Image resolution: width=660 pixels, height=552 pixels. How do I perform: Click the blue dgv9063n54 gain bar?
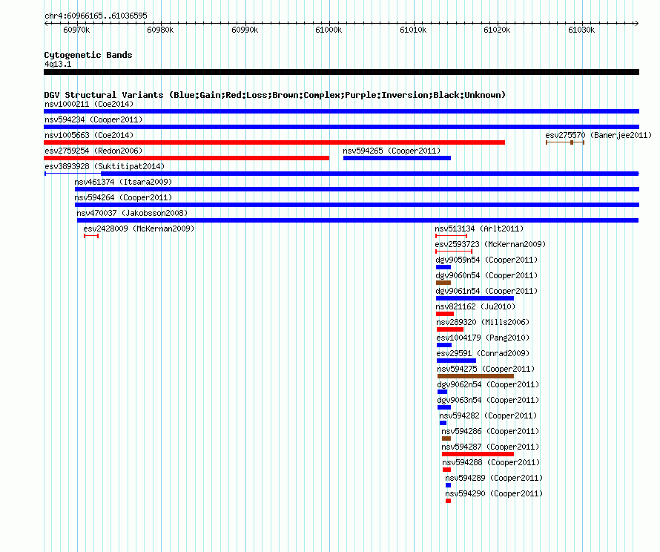pyautogui.click(x=444, y=407)
